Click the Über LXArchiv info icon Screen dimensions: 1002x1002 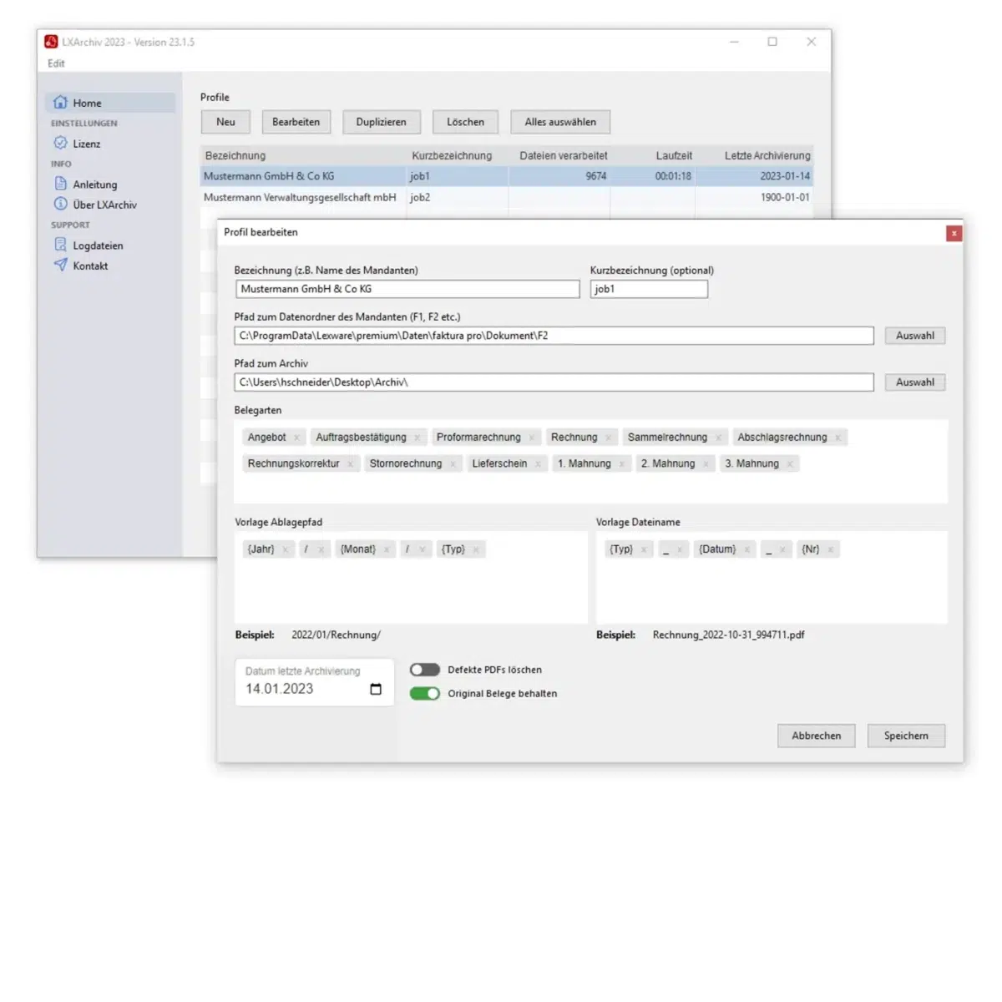60,205
